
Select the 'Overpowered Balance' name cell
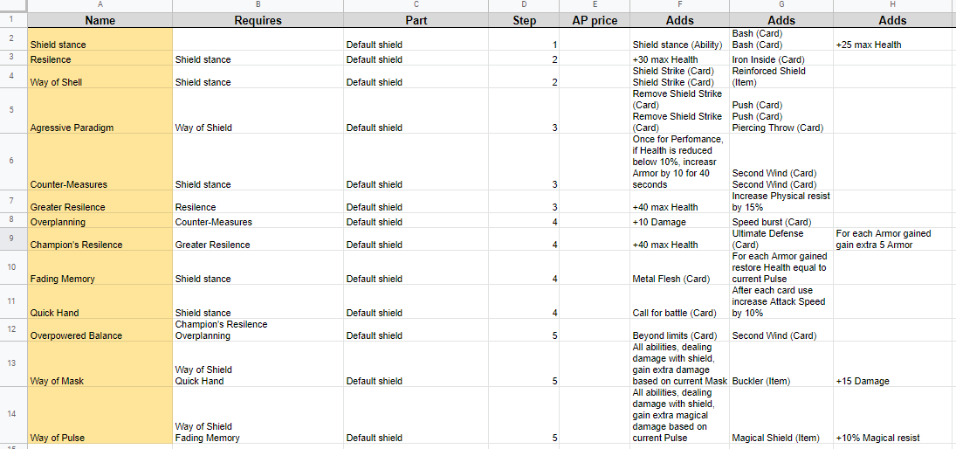point(100,330)
